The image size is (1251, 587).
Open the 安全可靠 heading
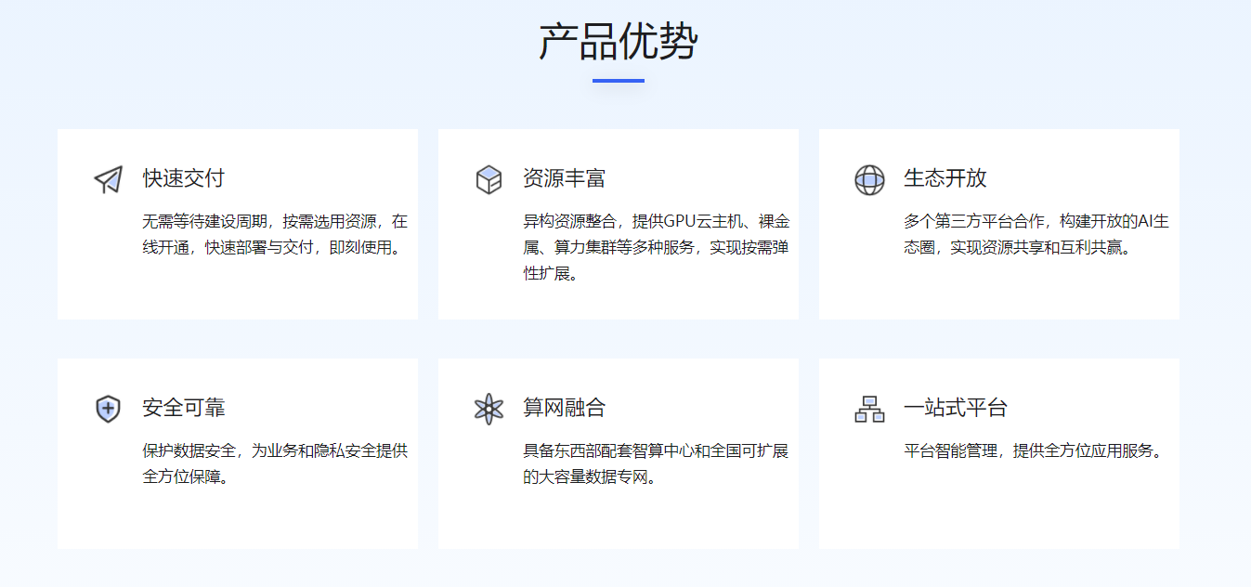184,408
